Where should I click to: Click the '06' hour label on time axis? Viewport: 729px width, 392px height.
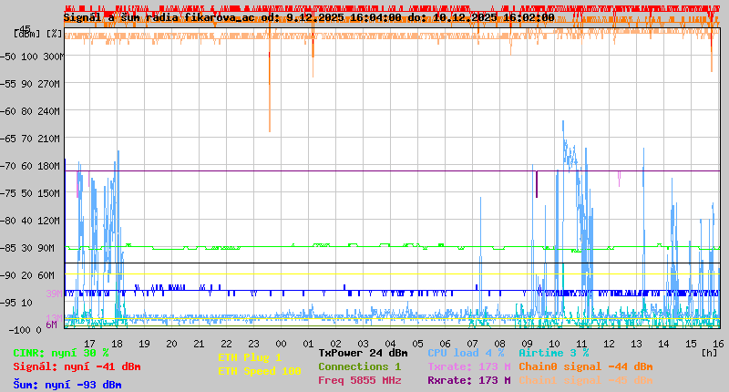[445, 344]
